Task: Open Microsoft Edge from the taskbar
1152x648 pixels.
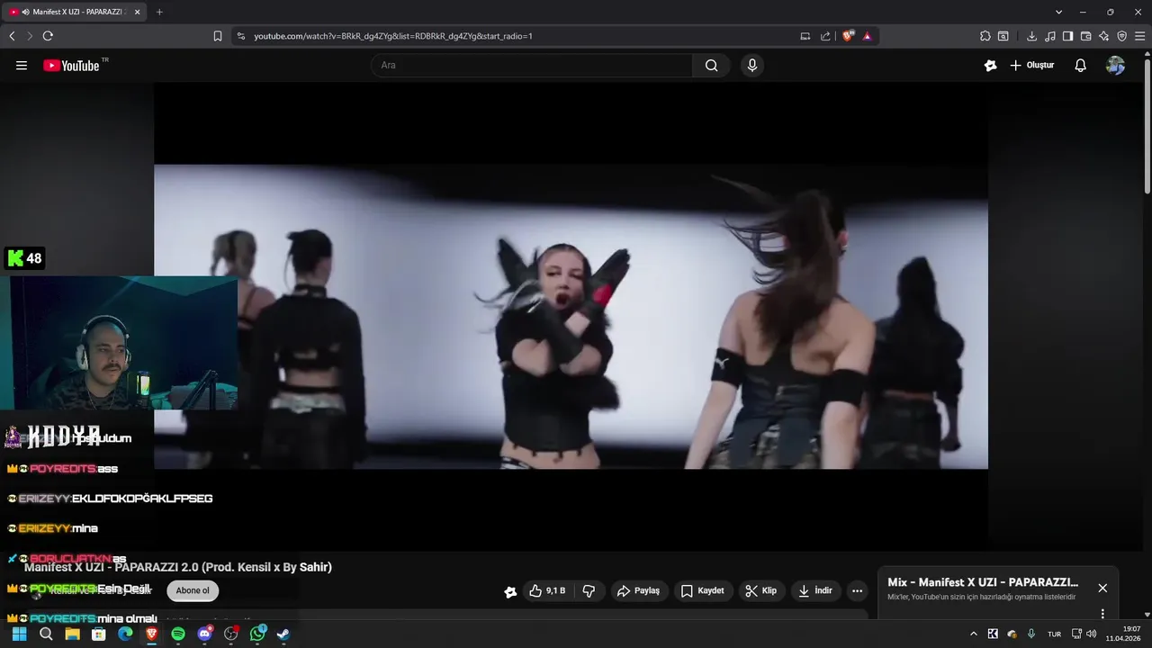Action: (x=125, y=634)
